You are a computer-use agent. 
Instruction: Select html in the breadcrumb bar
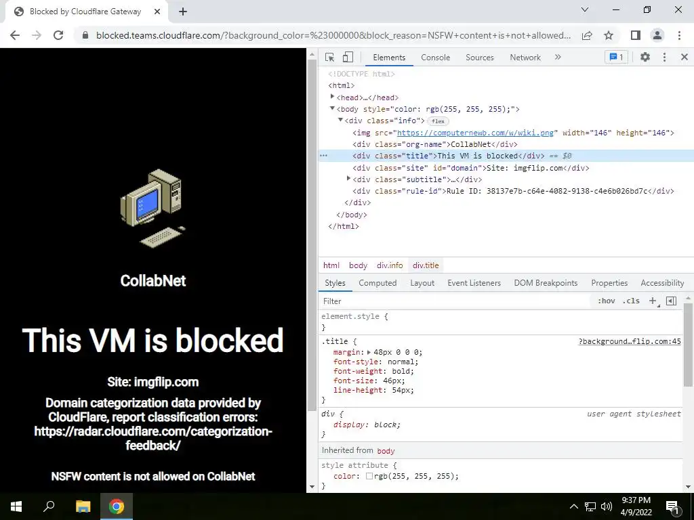331,265
